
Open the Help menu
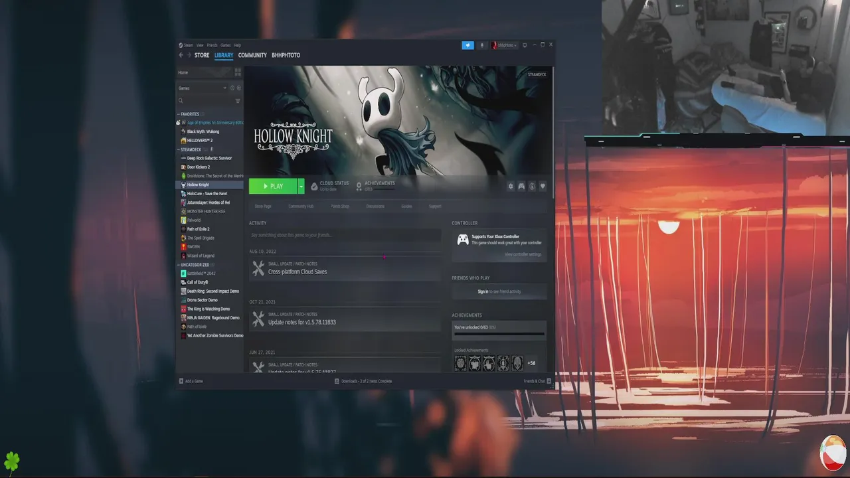237,45
